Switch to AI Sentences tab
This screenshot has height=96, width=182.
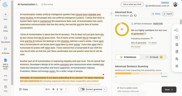(128, 57)
